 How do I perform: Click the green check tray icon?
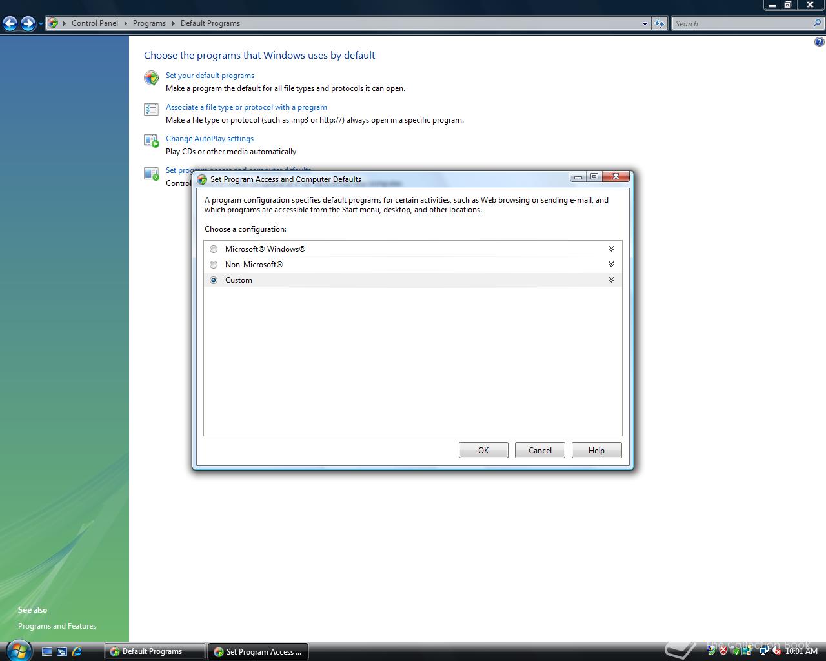735,651
